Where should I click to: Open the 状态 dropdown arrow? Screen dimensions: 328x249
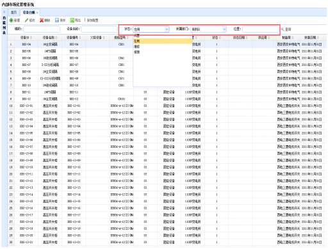[167, 29]
